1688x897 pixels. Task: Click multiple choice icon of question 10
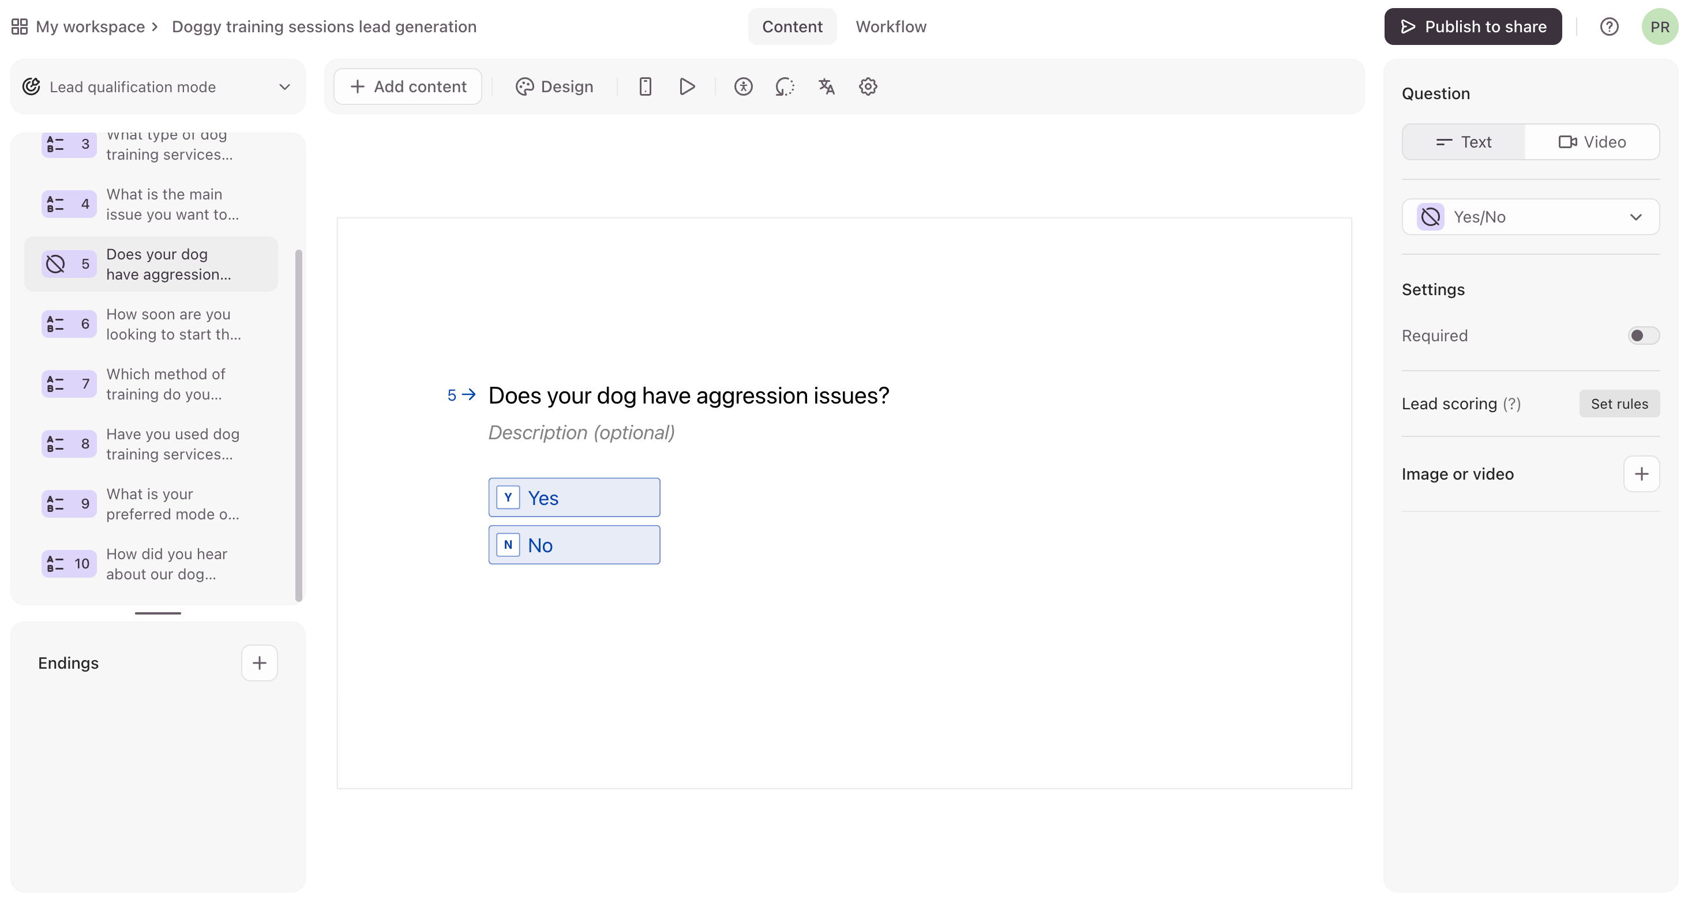point(56,564)
